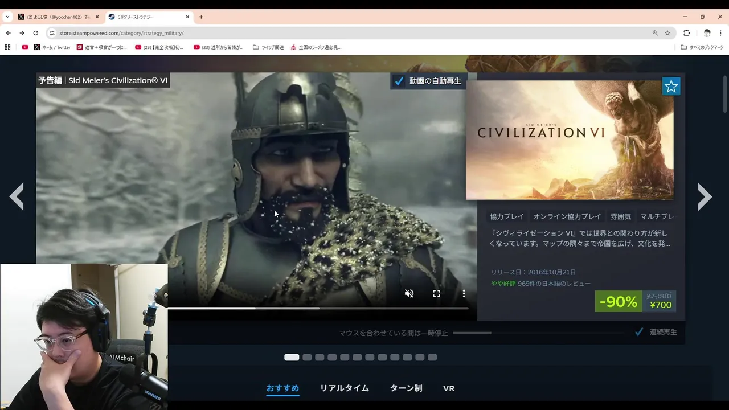Click the page's vertical scrollbar
The image size is (729, 410).
coord(725,94)
